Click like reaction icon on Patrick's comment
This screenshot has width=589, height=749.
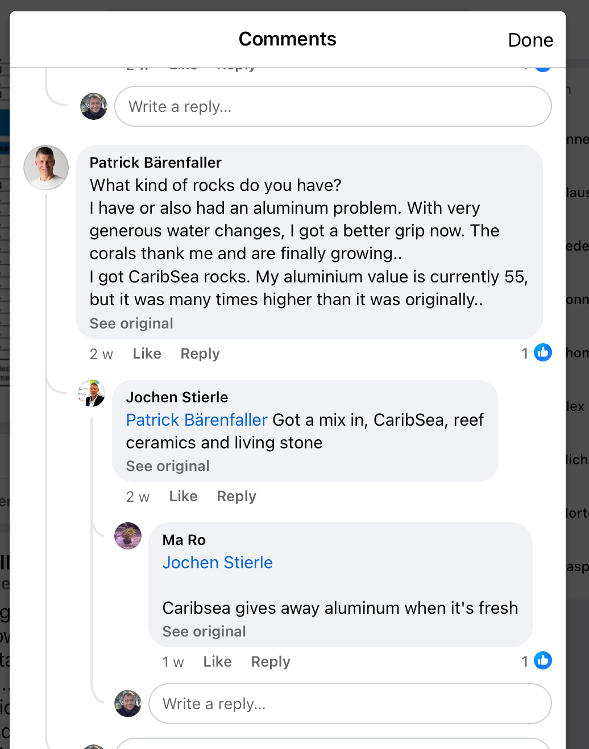(543, 353)
